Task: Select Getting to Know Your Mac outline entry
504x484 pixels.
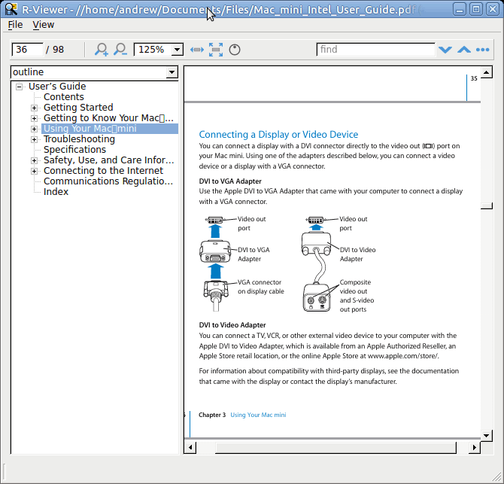Action: coord(108,118)
